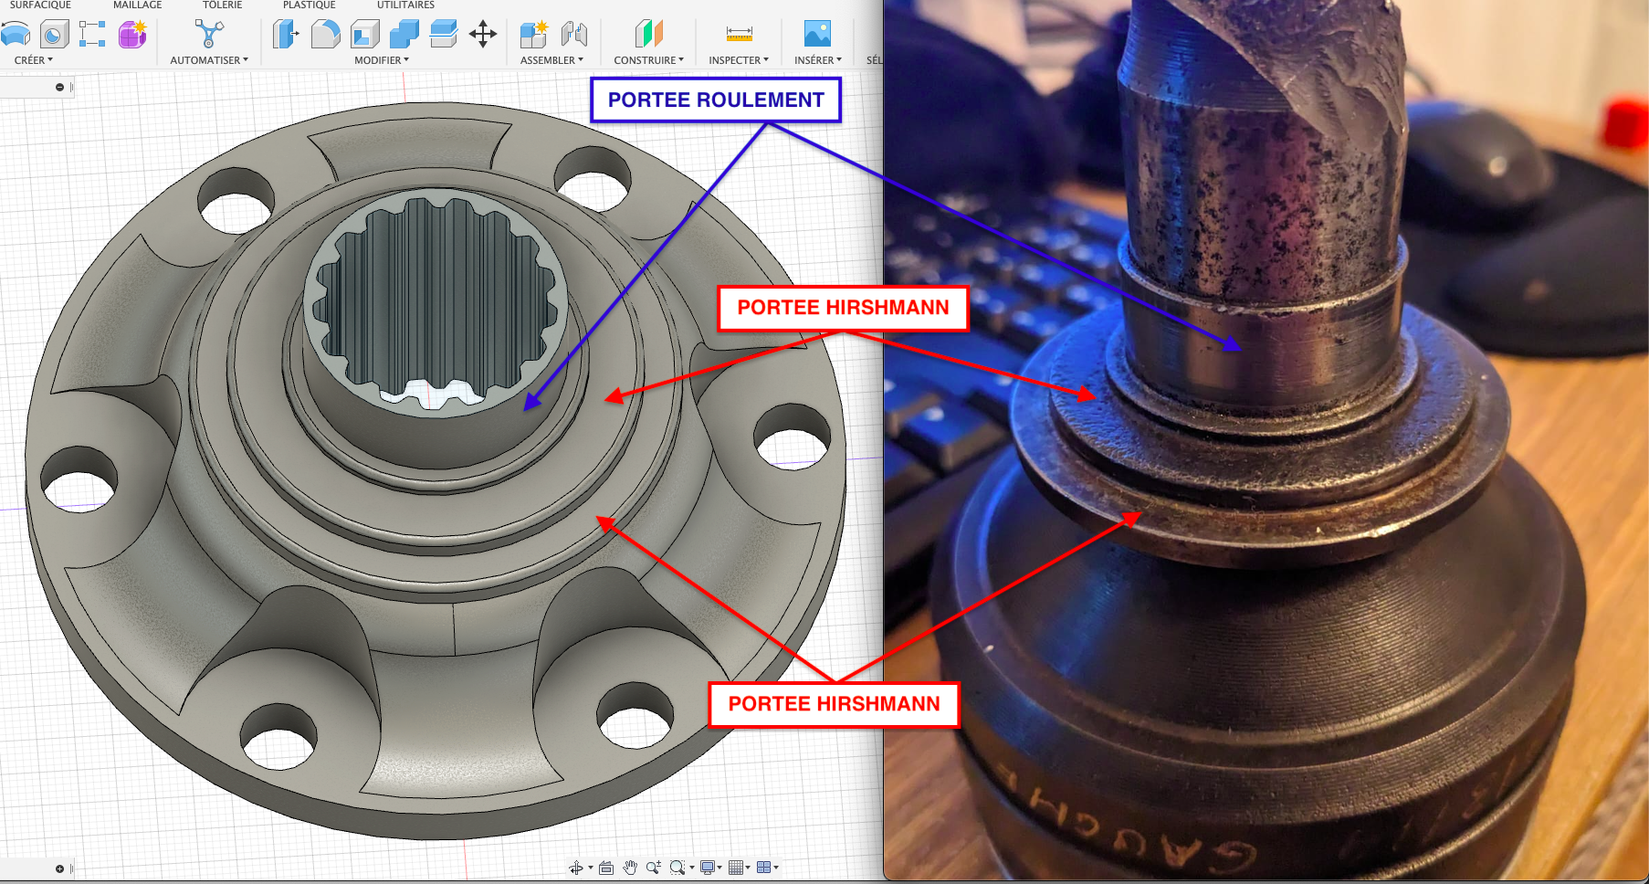Switch to the TÔLERIE tab
1649x884 pixels.
click(x=222, y=5)
